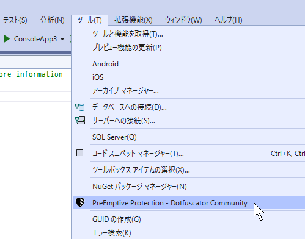The height and width of the screenshot is (239, 305).
Task: Open the 分析(N) menu
Action: click(52, 20)
